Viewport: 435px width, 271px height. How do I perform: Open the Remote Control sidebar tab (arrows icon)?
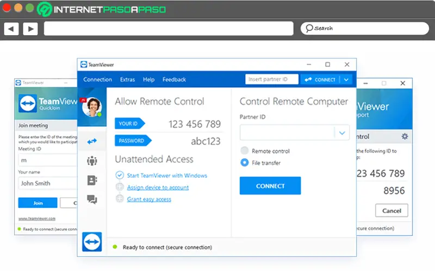point(92,141)
